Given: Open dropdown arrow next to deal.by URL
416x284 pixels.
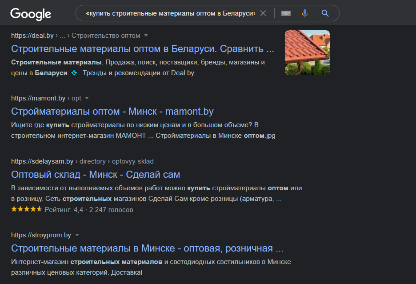Looking at the screenshot, I should (x=146, y=35).
